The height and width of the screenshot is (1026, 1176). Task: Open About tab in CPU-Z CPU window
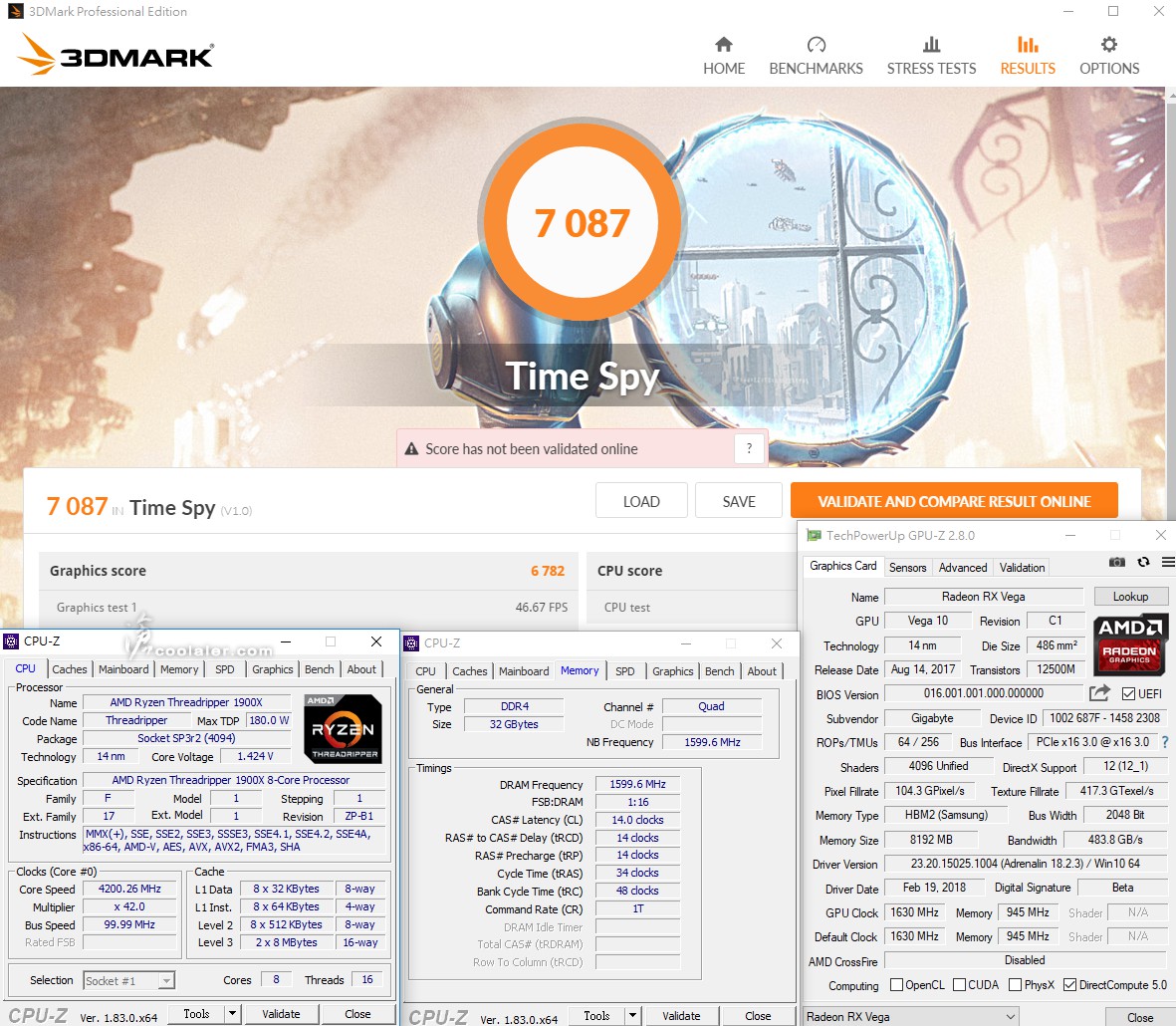[x=361, y=669]
